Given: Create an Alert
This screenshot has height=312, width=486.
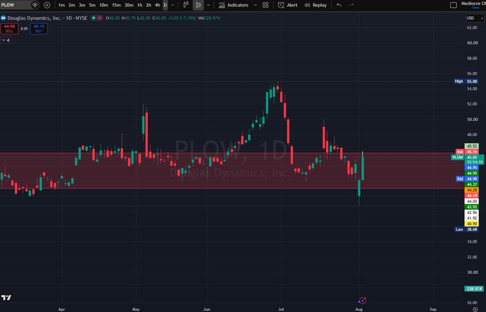Looking at the screenshot, I should tap(288, 5).
